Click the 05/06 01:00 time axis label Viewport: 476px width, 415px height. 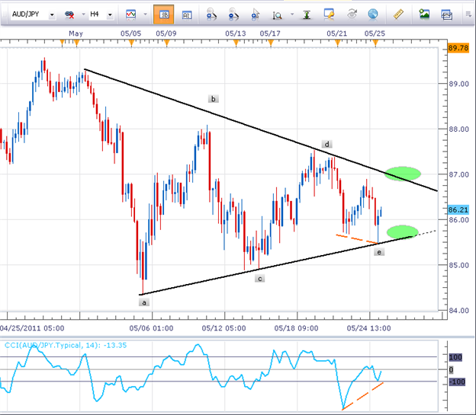tap(151, 328)
